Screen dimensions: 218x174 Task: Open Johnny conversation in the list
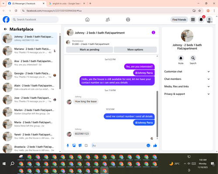(30, 39)
